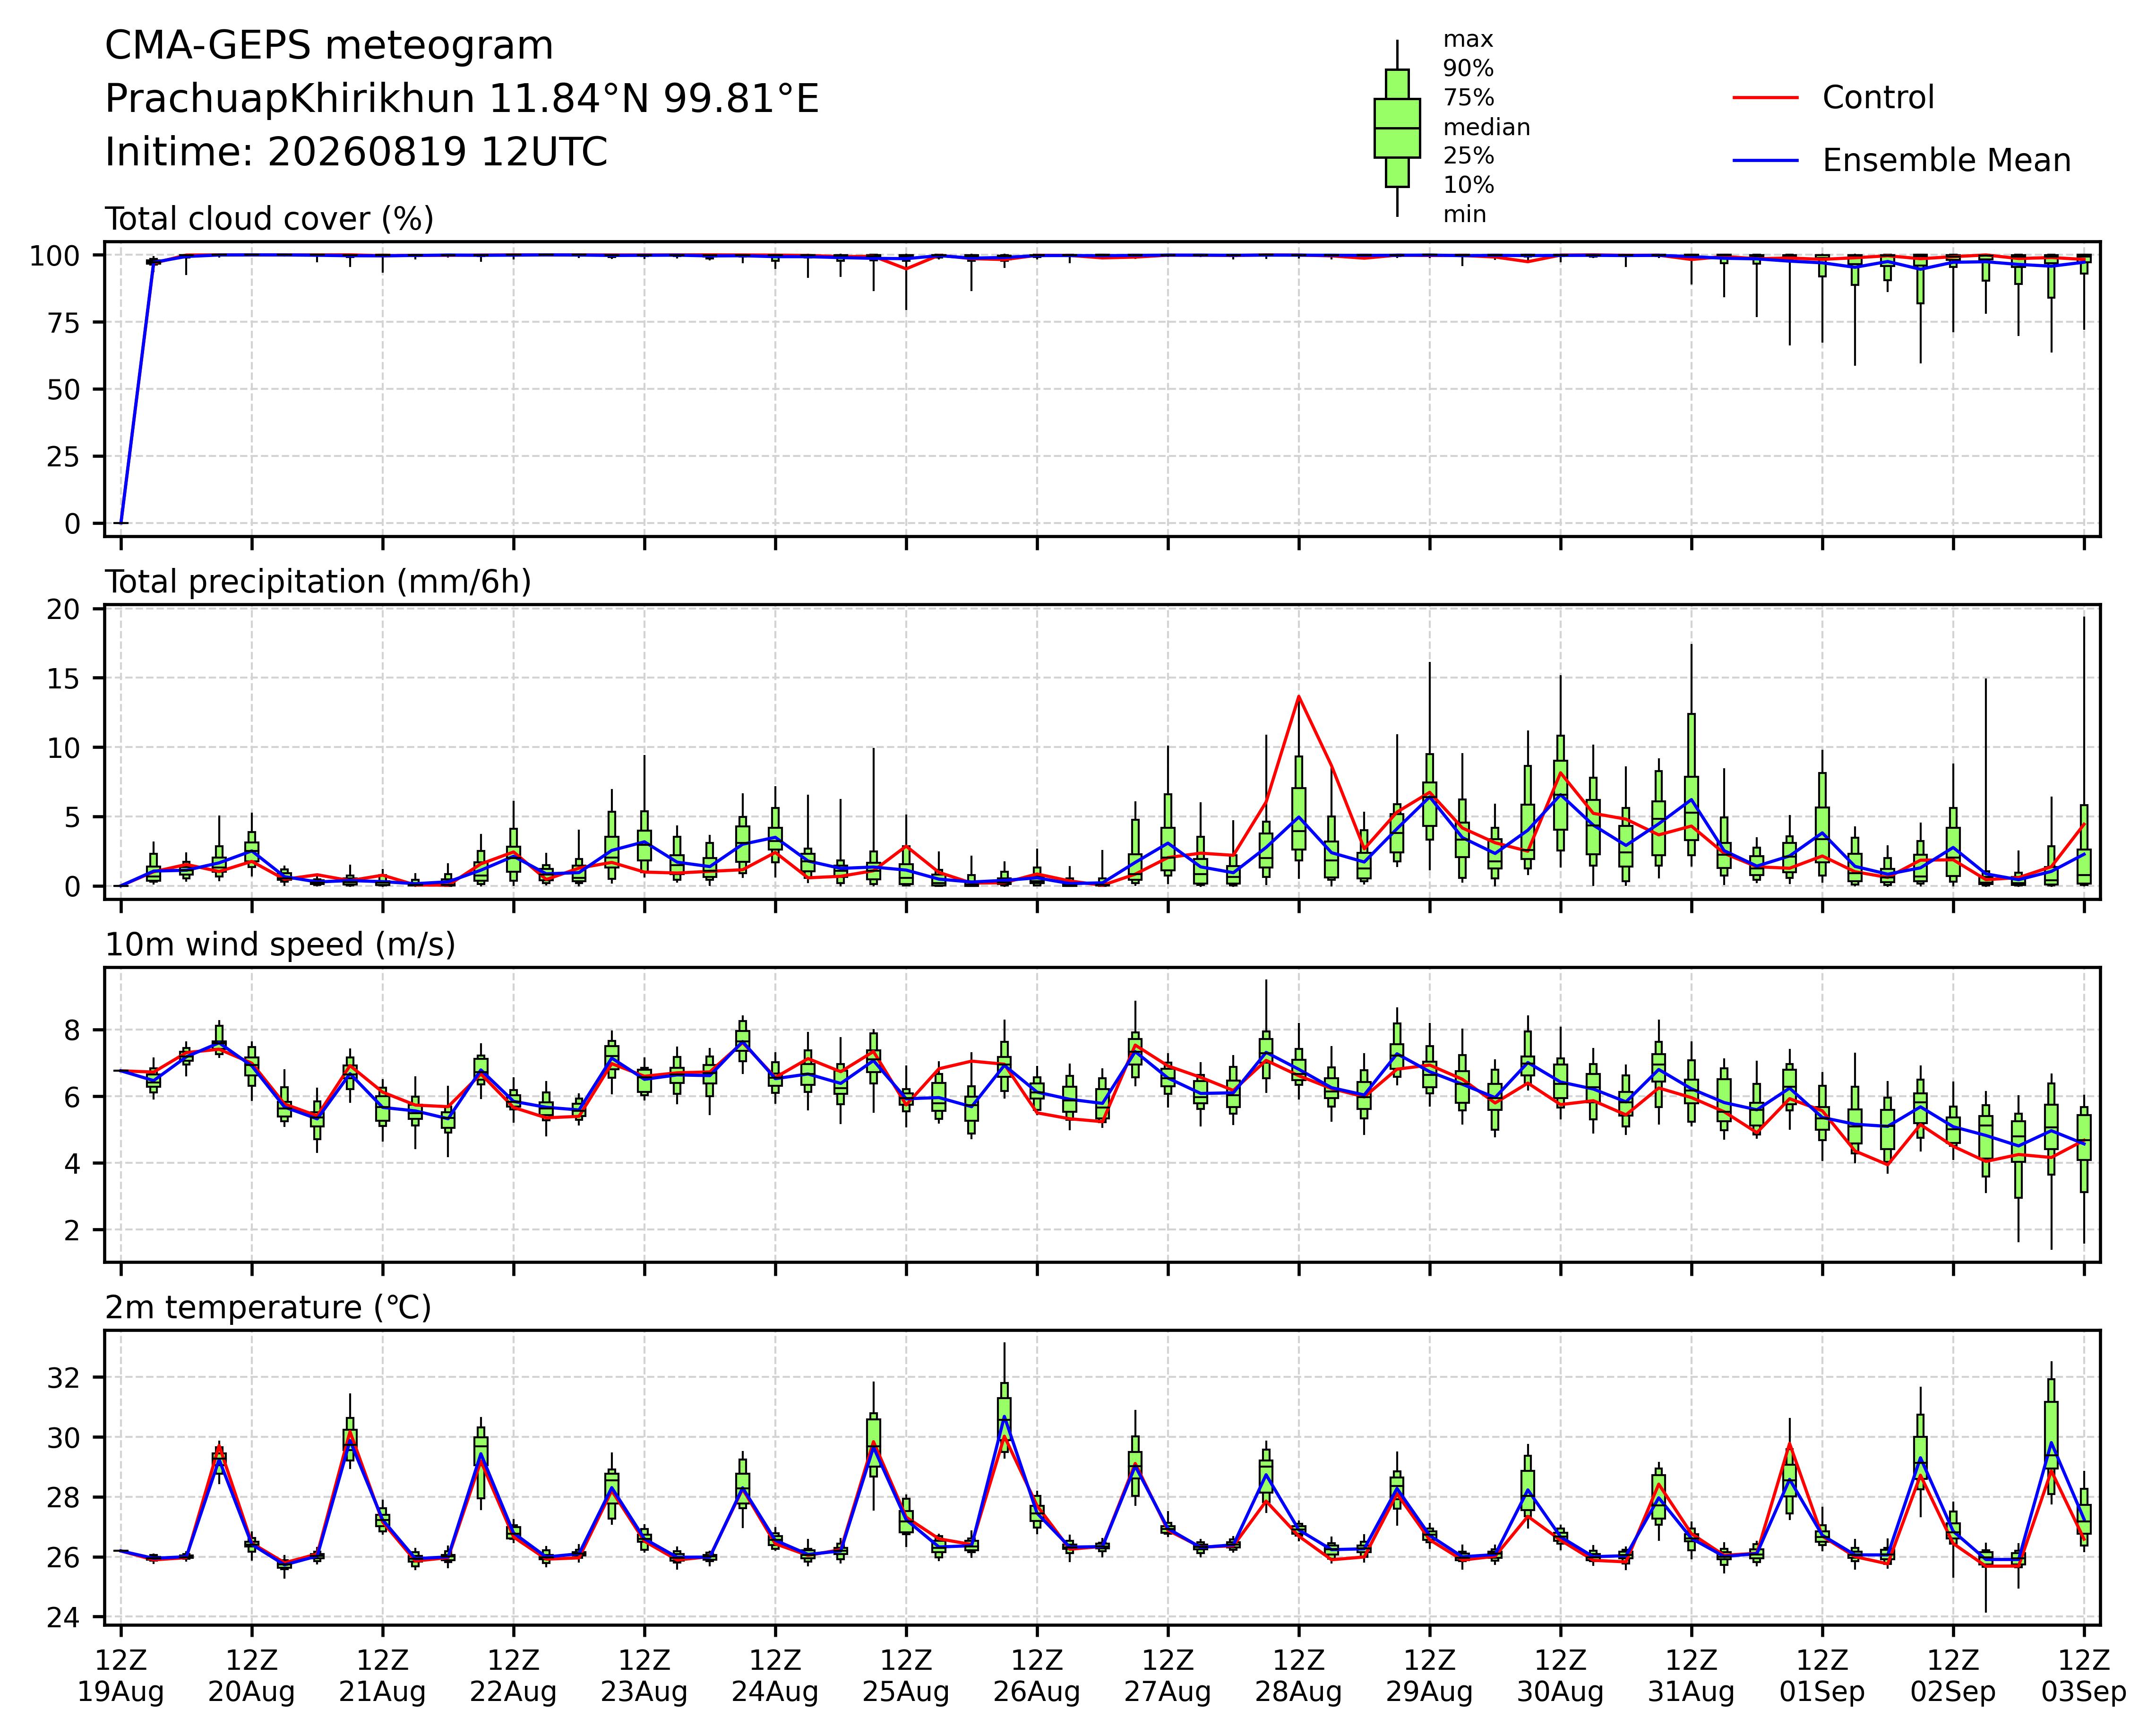Click the 'Ensemble Mean' legend label
2156x1735 pixels.
[1946, 161]
